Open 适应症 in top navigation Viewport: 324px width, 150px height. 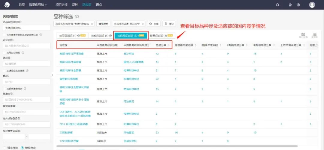click(x=87, y=4)
